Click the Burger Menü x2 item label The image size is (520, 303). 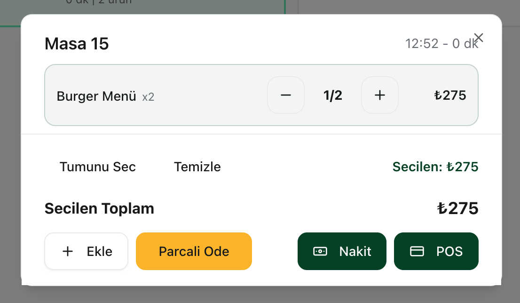105,96
